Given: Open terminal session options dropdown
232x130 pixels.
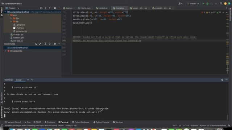Looking at the screenshot, I should pyautogui.click(x=32, y=80).
